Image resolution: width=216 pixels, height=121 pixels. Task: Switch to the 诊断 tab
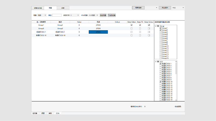click(63, 8)
